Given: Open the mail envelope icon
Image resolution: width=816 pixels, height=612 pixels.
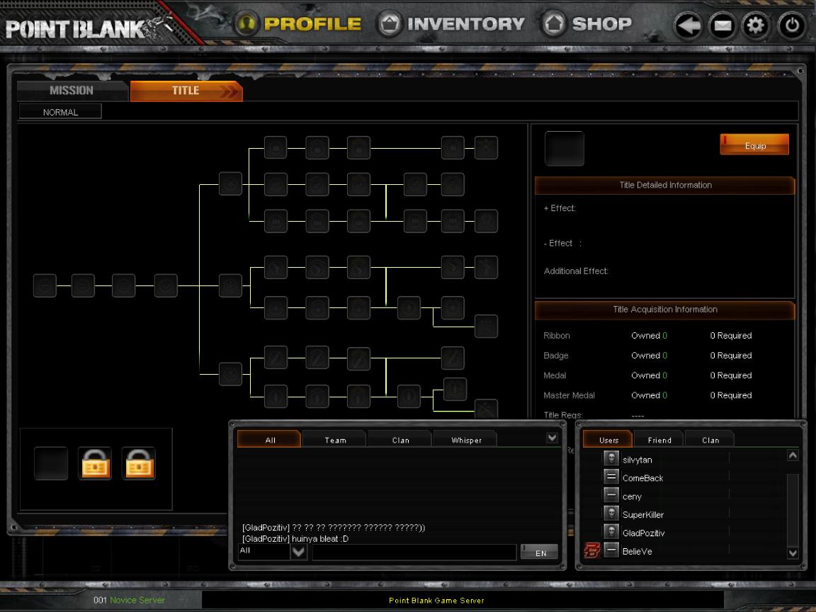Looking at the screenshot, I should (722, 26).
